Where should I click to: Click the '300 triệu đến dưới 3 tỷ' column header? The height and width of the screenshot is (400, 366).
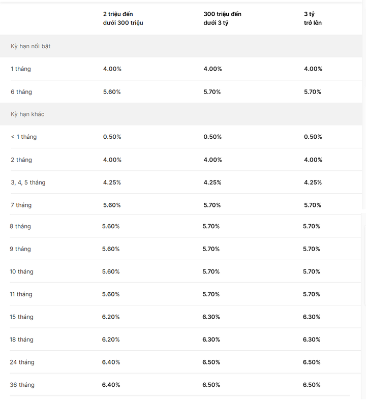point(222,18)
